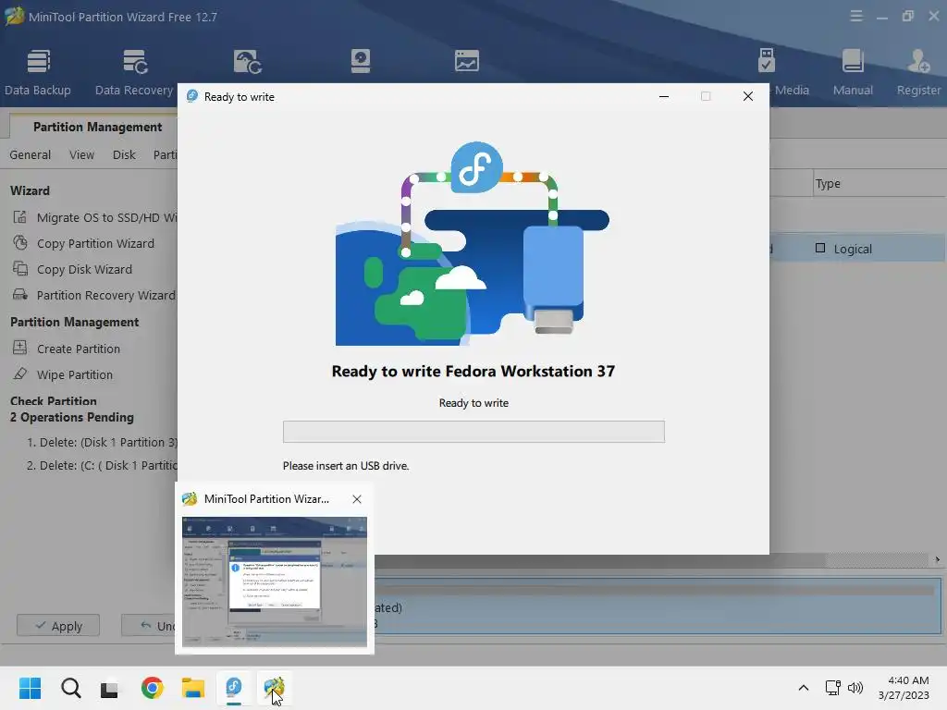
Task: Click Apply pending operations button
Action: click(58, 626)
